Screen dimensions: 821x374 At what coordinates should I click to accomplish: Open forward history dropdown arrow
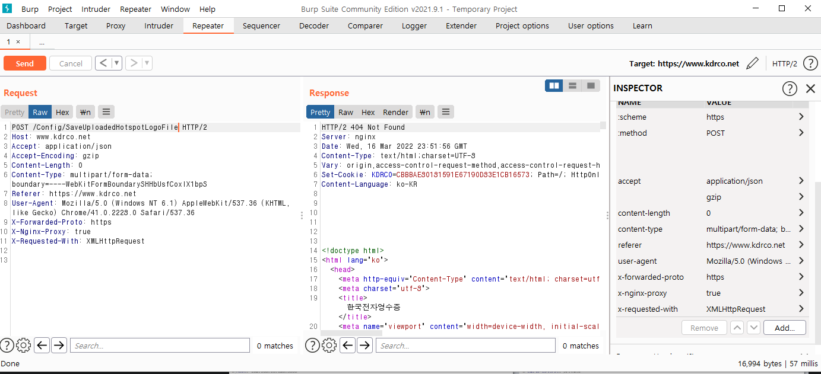point(147,63)
